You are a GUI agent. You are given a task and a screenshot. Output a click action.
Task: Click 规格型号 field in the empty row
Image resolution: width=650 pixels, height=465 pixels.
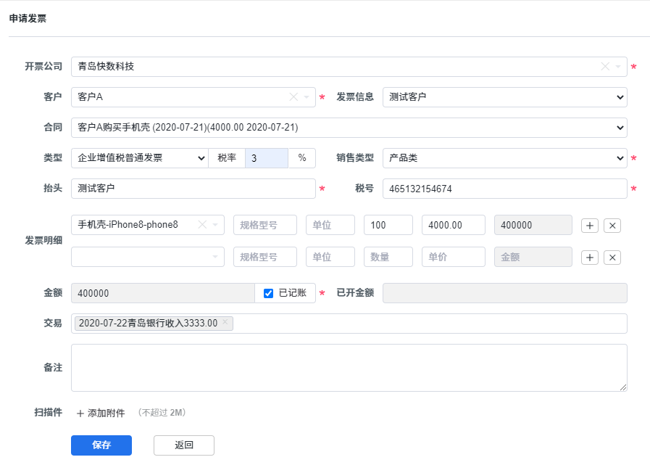(265, 257)
